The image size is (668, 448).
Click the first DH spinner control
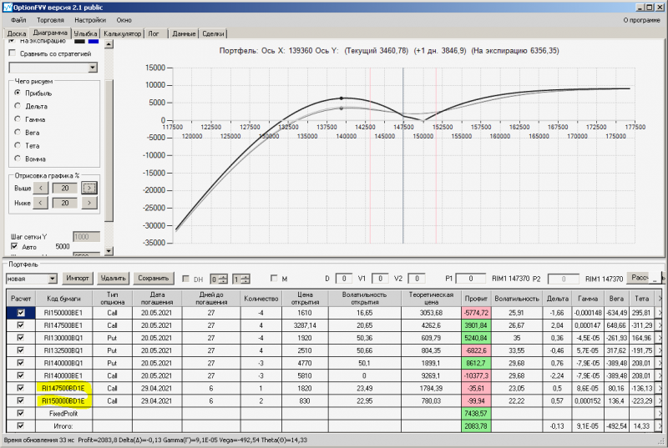[x=219, y=279]
